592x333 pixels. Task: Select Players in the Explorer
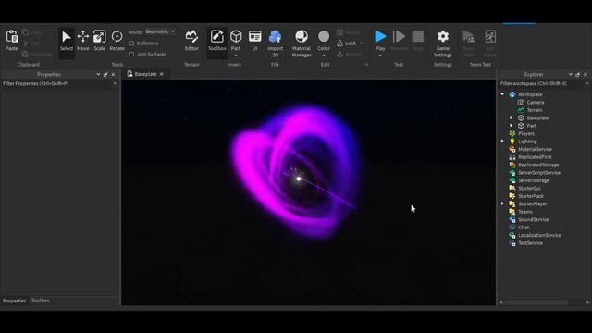[x=526, y=133]
